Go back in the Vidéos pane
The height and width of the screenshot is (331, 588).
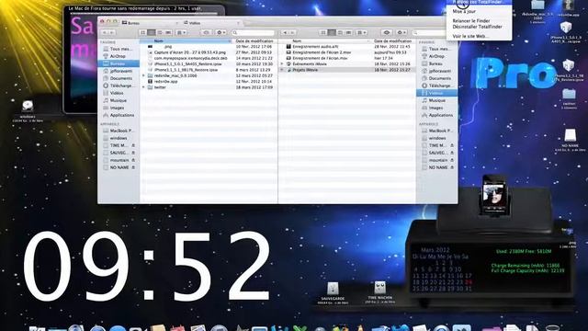285,33
